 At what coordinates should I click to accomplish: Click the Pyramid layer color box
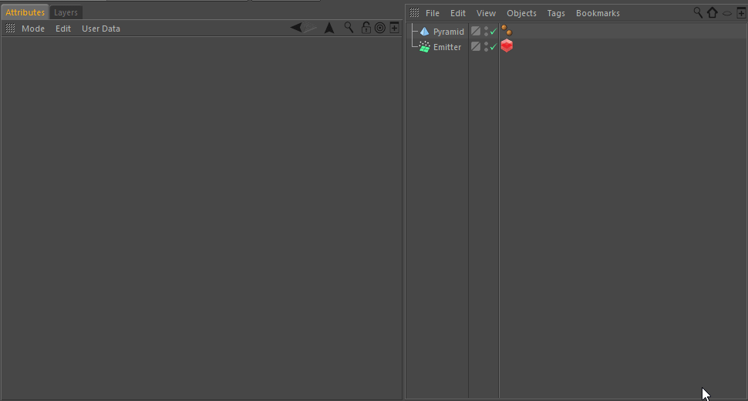(476, 32)
